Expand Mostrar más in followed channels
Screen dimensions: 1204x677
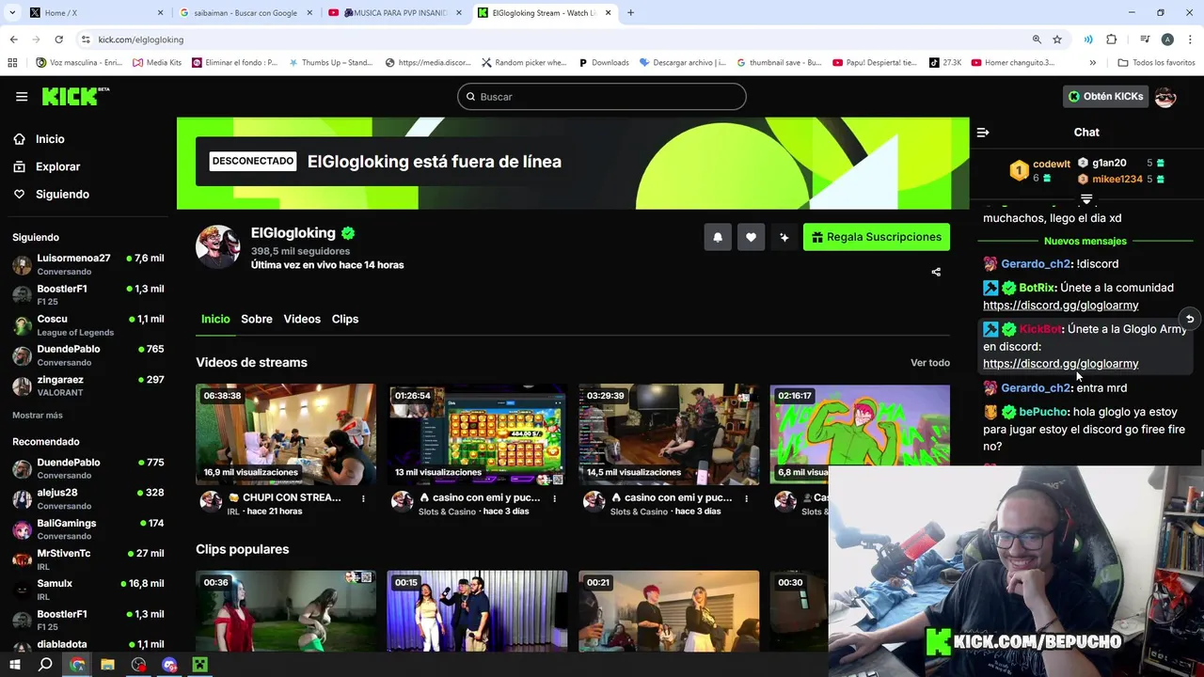pos(38,415)
